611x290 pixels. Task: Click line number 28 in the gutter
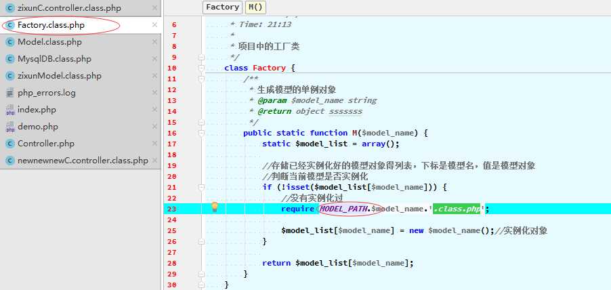172,263
